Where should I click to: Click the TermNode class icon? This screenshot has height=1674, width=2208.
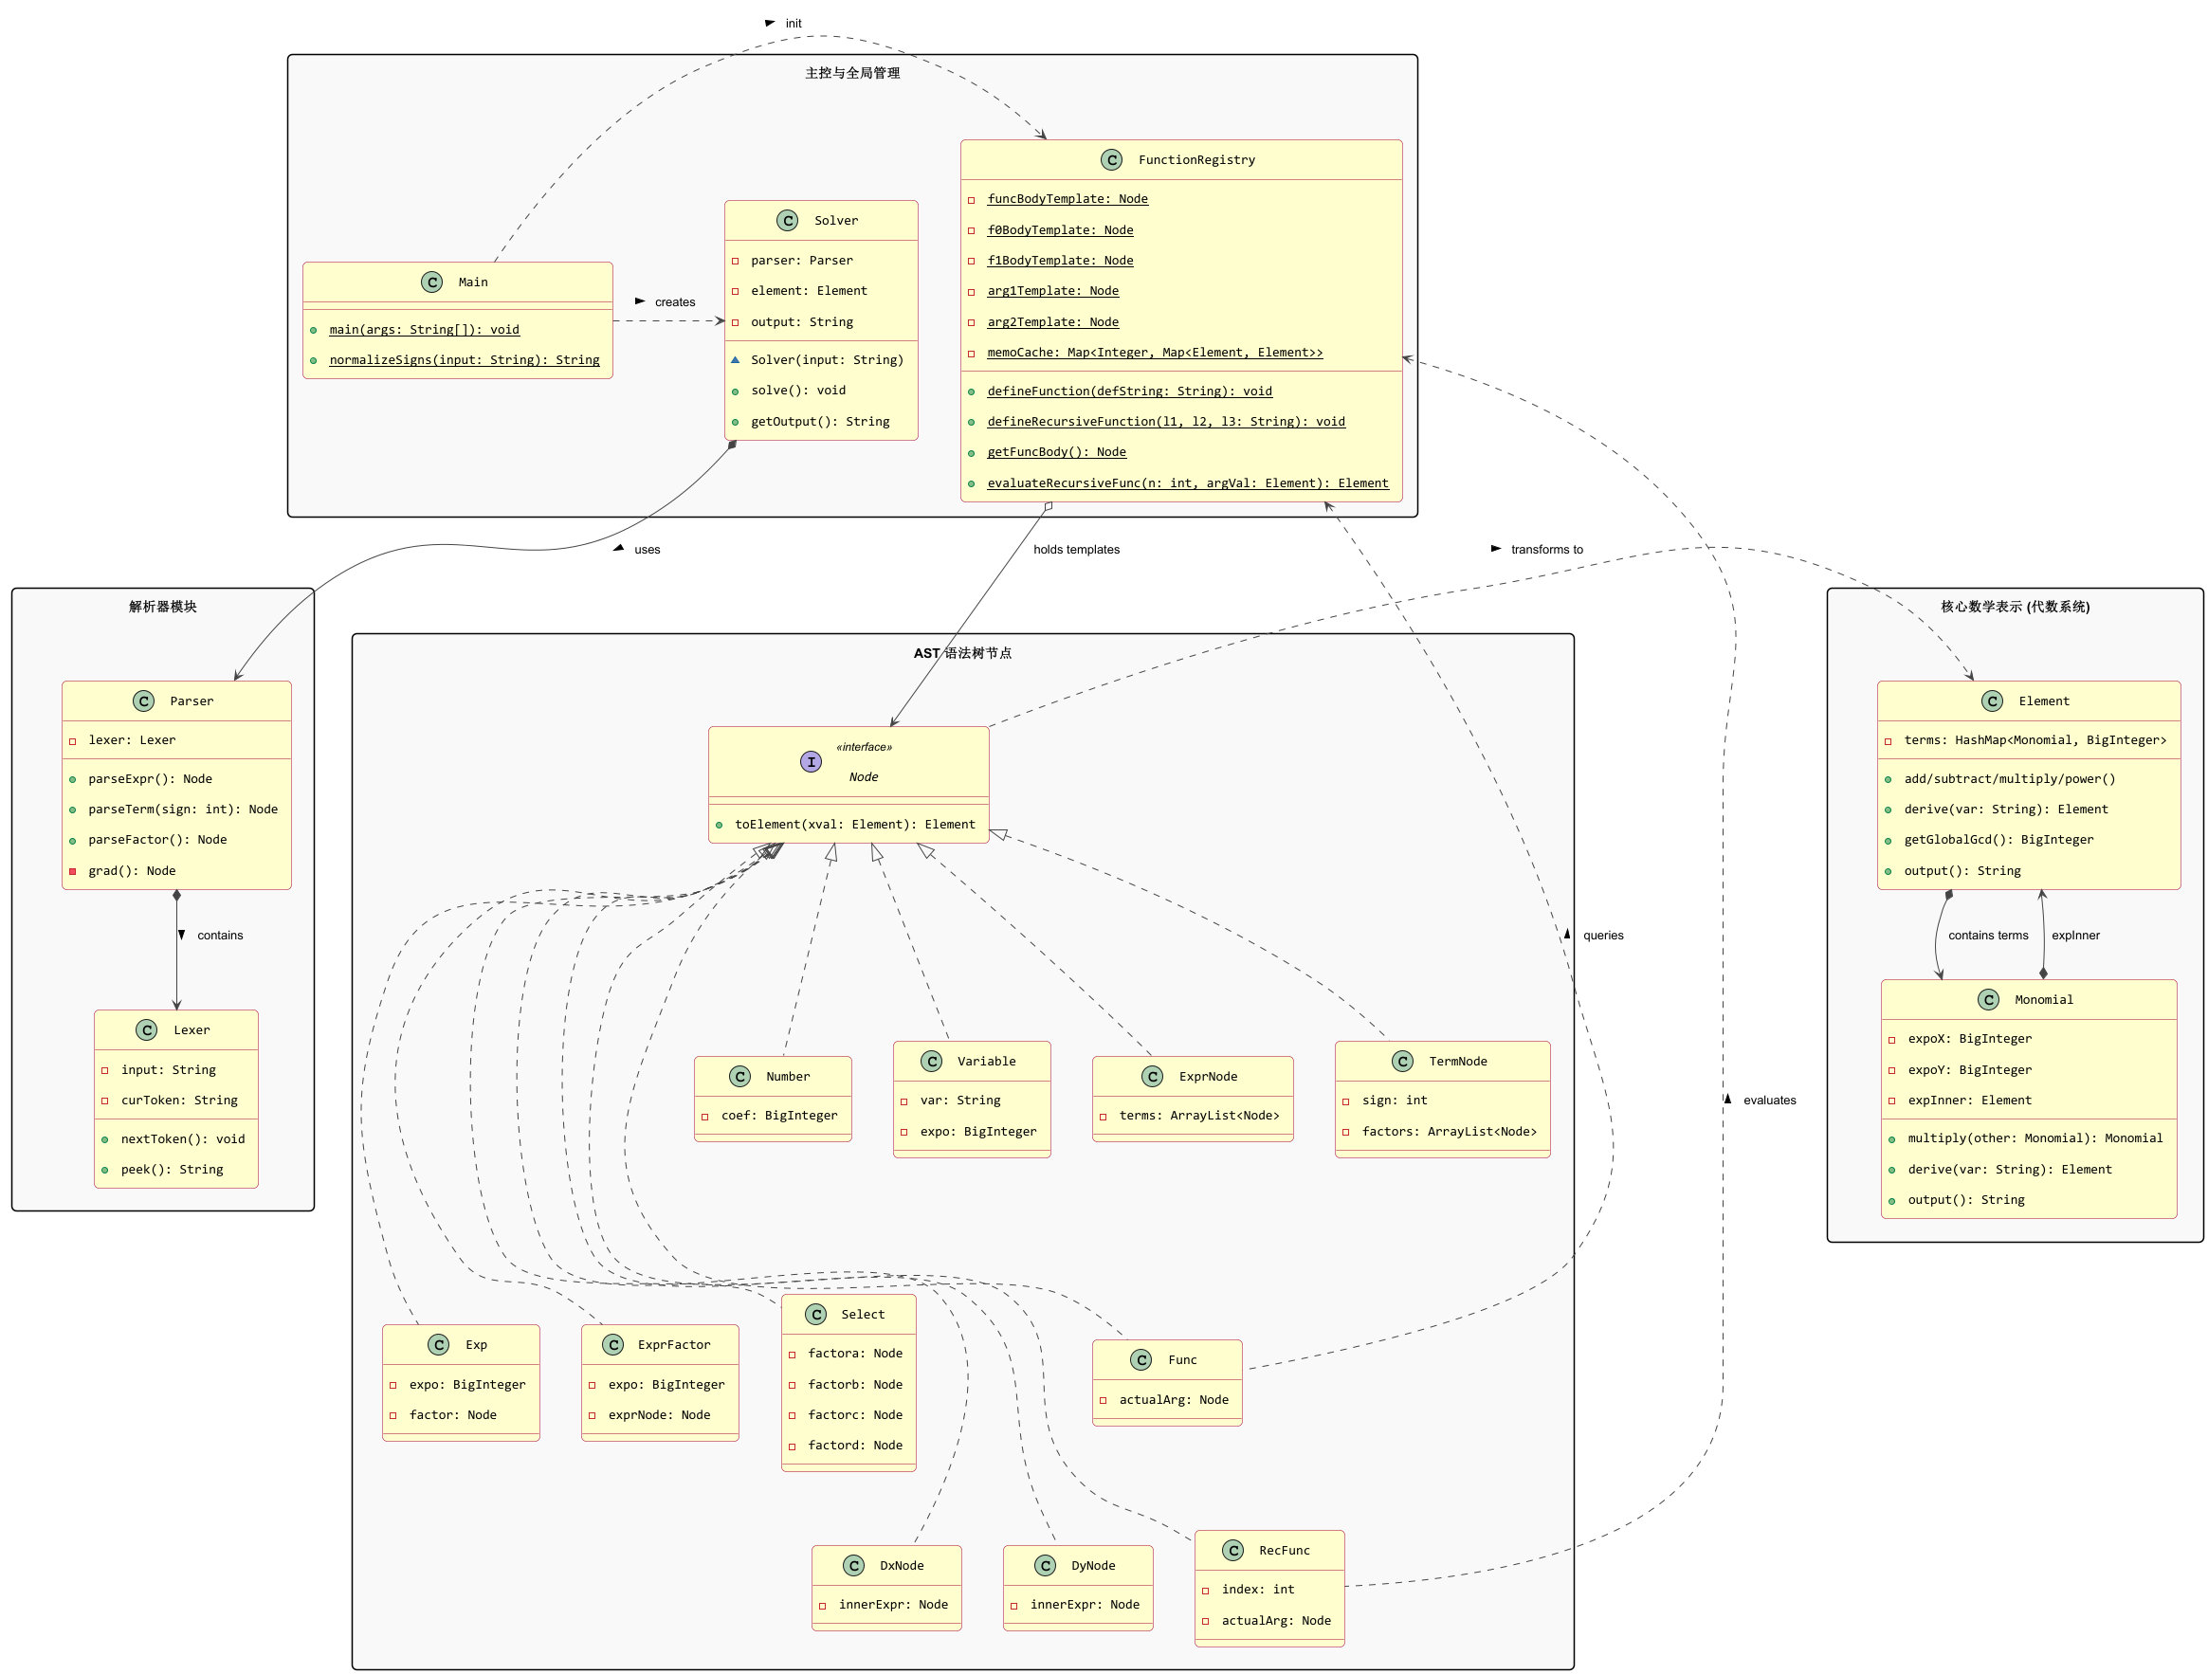[x=1402, y=1061]
